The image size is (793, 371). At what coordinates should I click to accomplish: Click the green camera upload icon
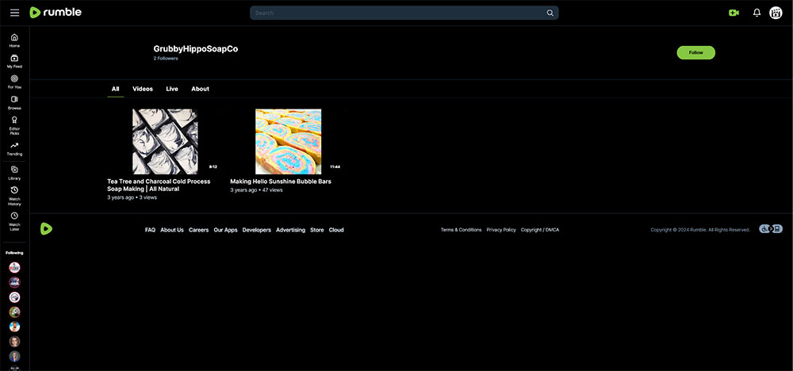click(734, 13)
